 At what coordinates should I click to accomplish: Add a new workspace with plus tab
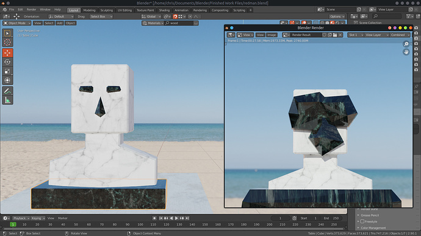tap(251, 10)
